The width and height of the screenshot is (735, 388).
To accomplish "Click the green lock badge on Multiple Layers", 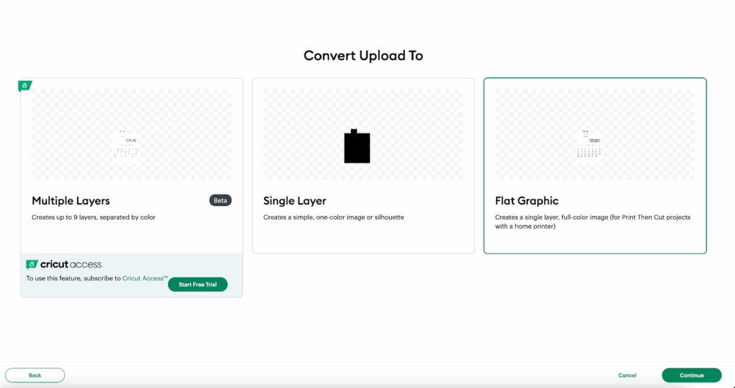I will tap(25, 85).
